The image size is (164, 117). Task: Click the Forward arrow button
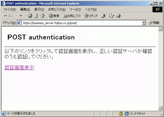tap(21, 16)
